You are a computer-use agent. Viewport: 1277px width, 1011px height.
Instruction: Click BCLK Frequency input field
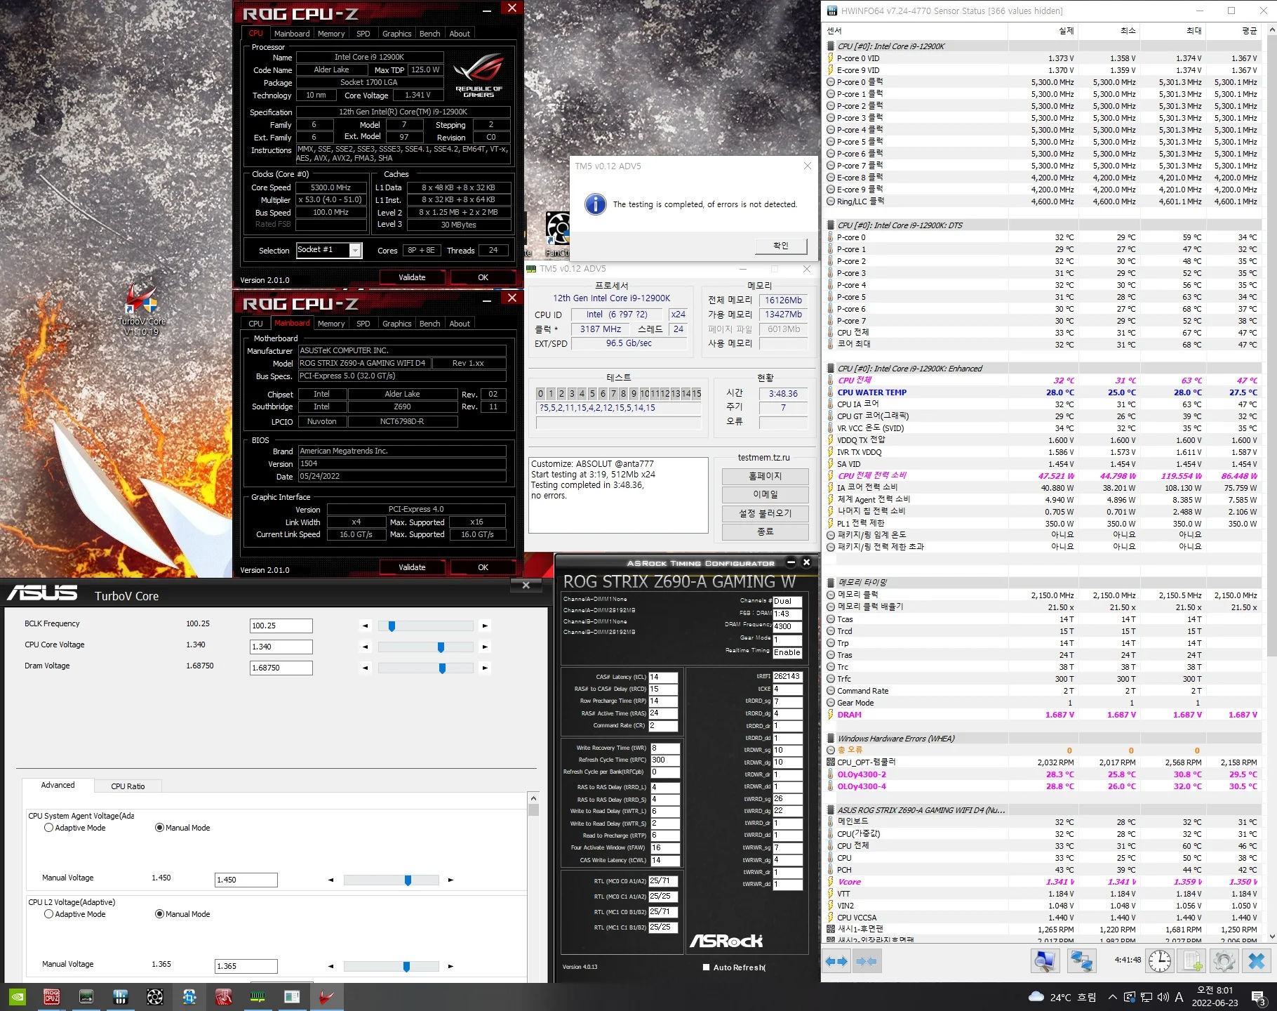[x=281, y=626]
